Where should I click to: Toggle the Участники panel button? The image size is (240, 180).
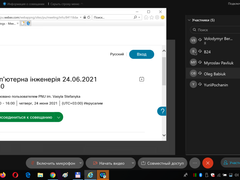click(x=230, y=163)
